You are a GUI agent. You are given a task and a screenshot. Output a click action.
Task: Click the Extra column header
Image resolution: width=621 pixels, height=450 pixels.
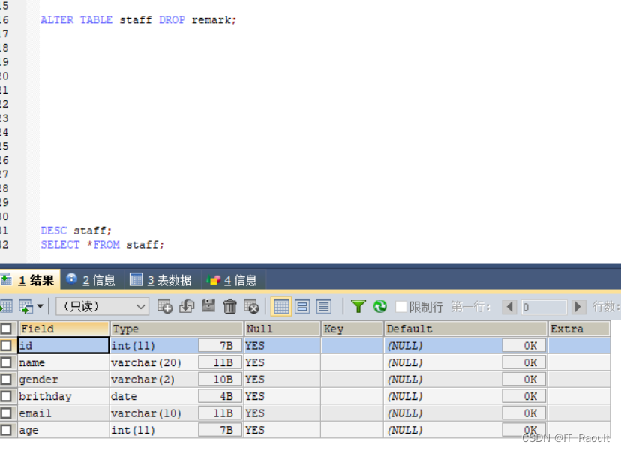[x=578, y=329]
